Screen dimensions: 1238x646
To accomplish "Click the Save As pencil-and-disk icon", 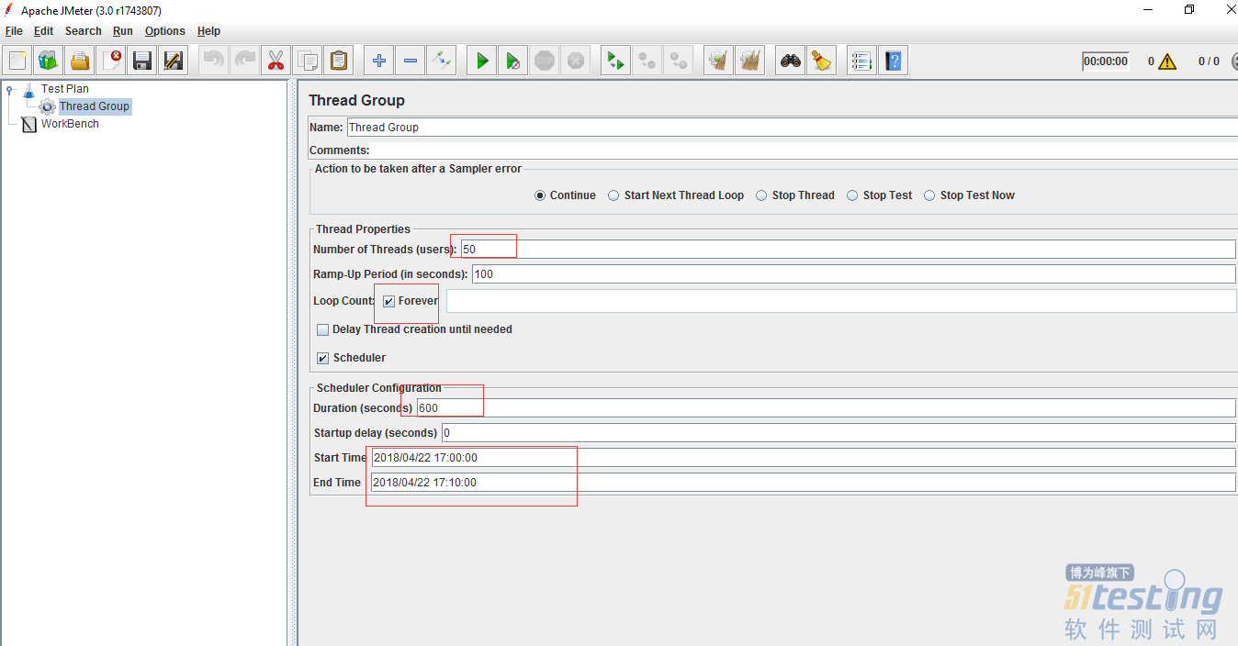I will (174, 61).
